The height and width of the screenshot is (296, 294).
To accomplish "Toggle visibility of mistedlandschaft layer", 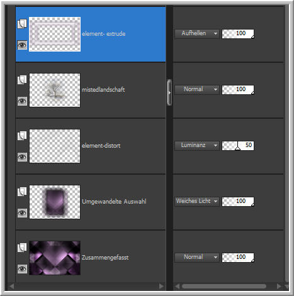I will click(x=22, y=101).
